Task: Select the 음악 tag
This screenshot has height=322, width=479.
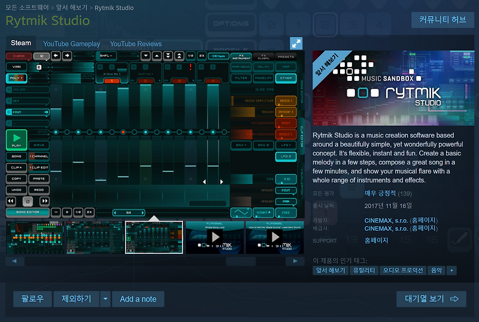Action: (436, 271)
